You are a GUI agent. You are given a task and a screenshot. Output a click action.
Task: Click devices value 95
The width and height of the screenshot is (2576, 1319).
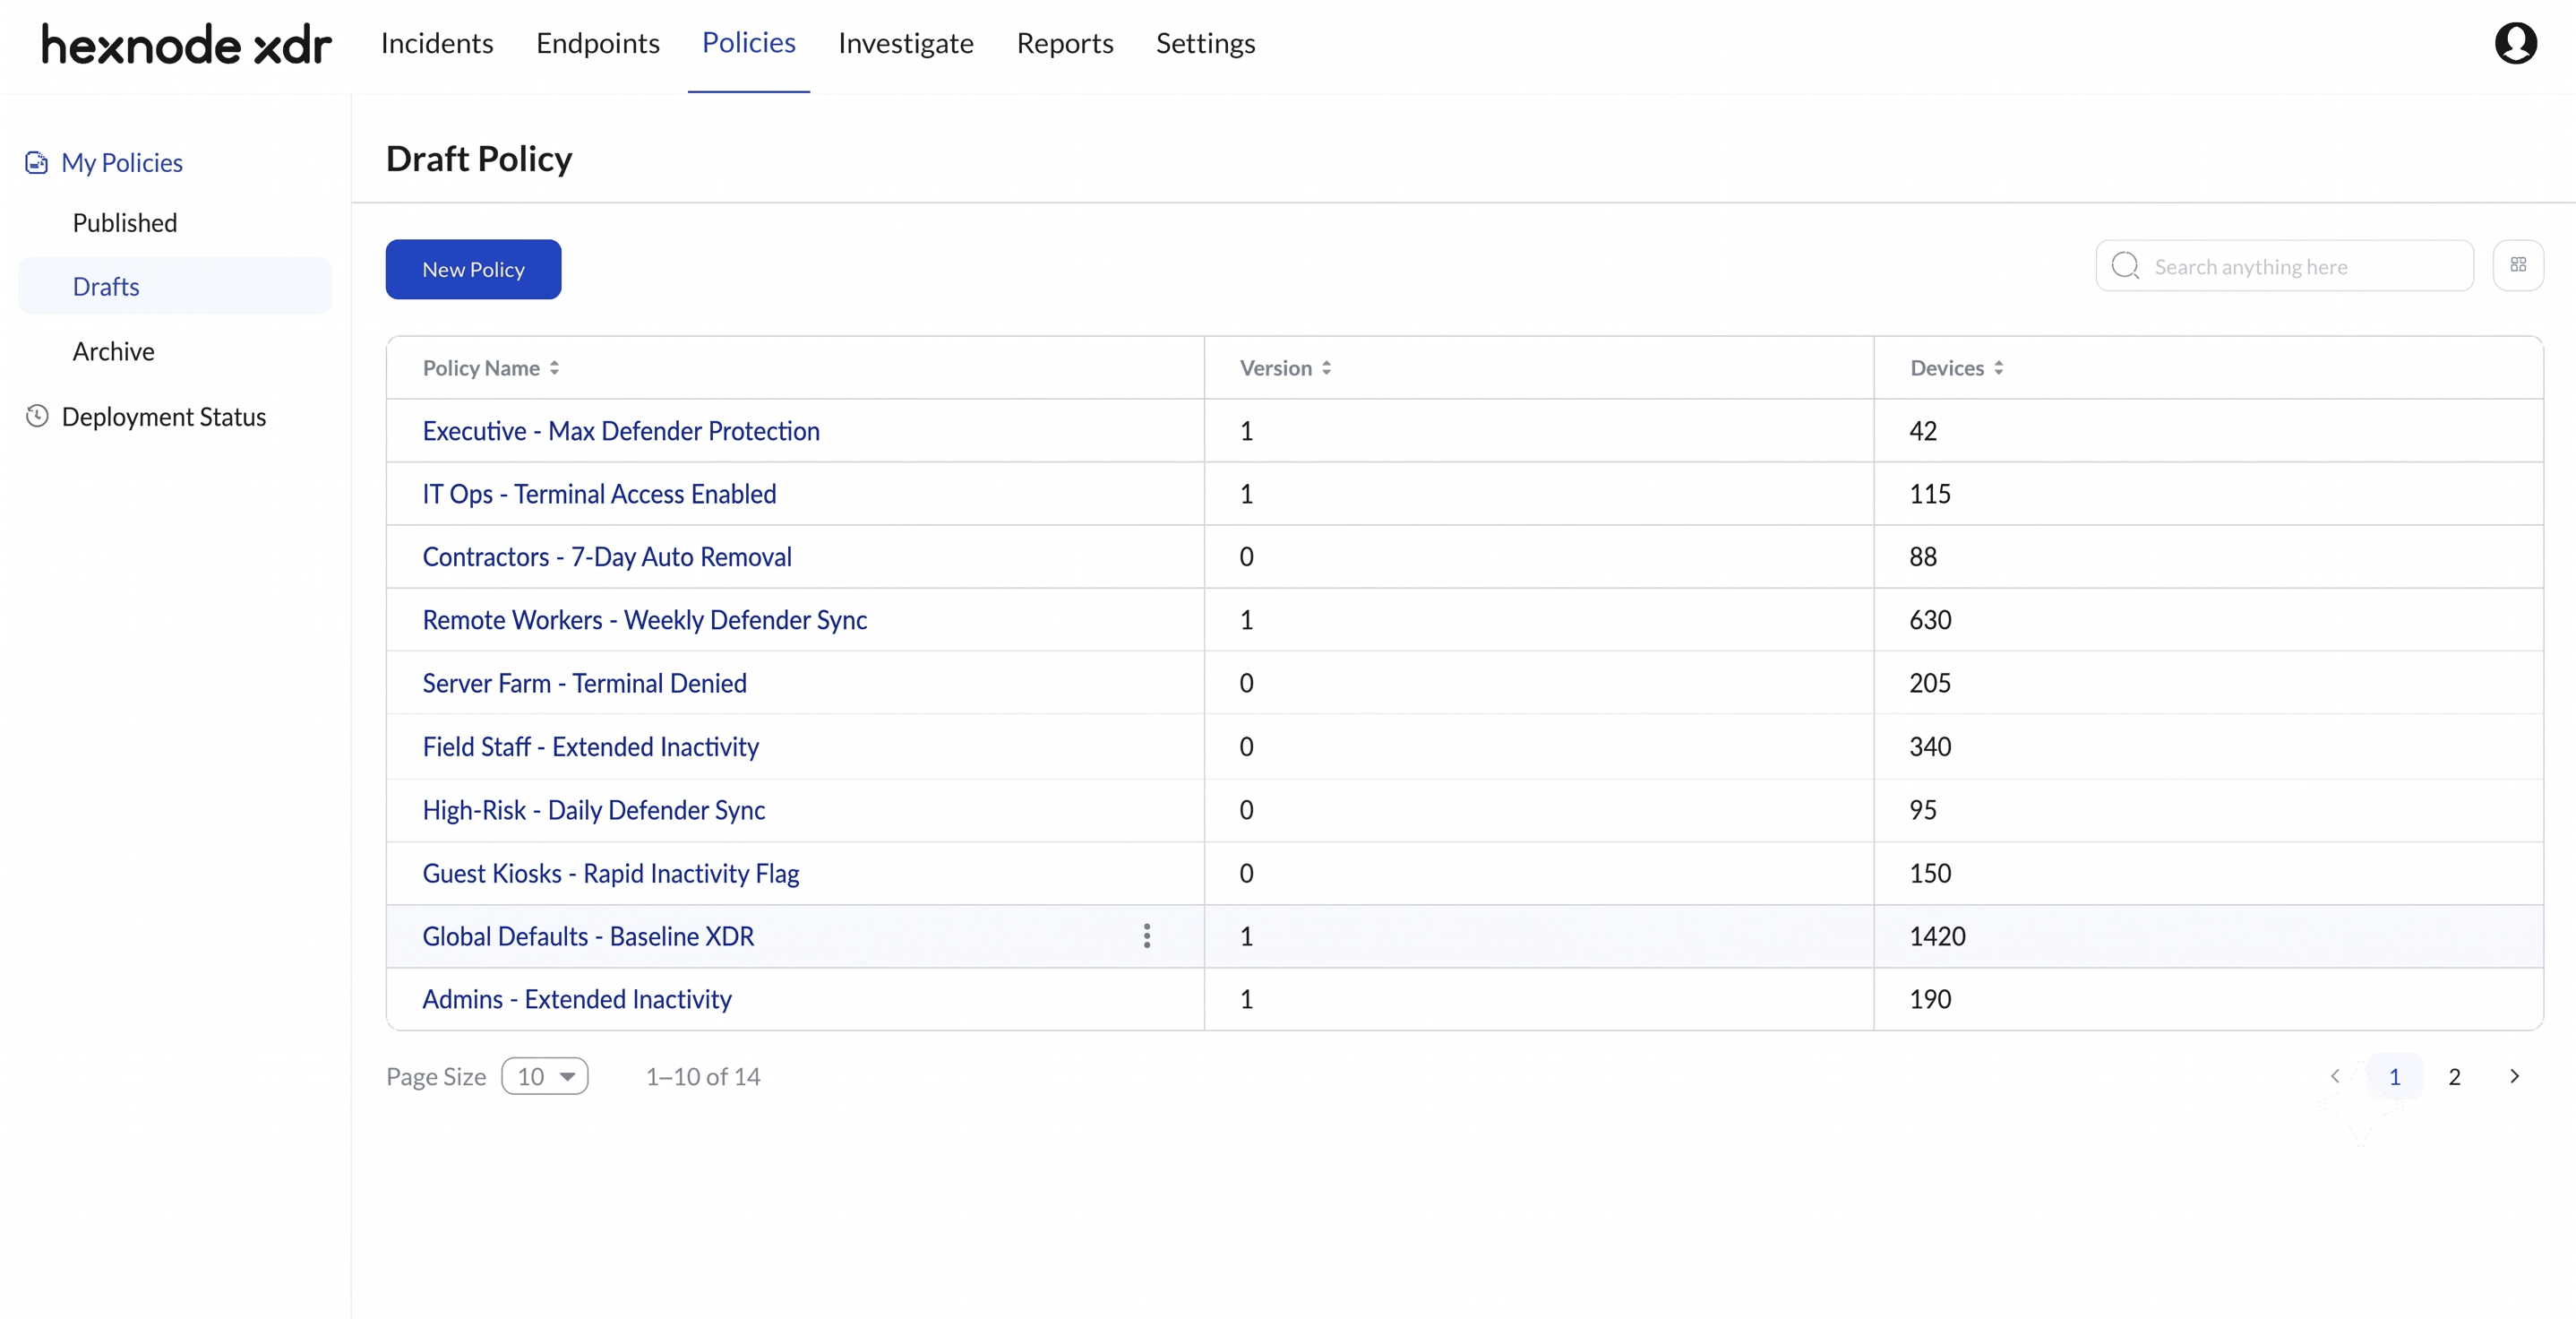coord(1923,810)
